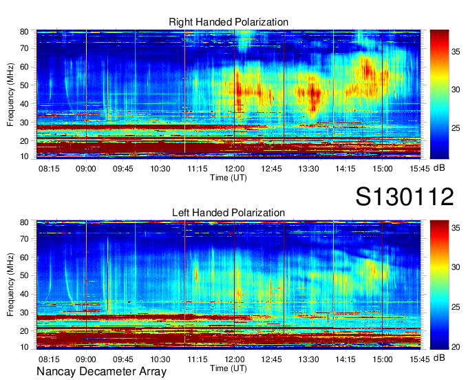Click the 40 MHz tick on bottom plot
Screen dimensions: 468x380
pos(24,294)
